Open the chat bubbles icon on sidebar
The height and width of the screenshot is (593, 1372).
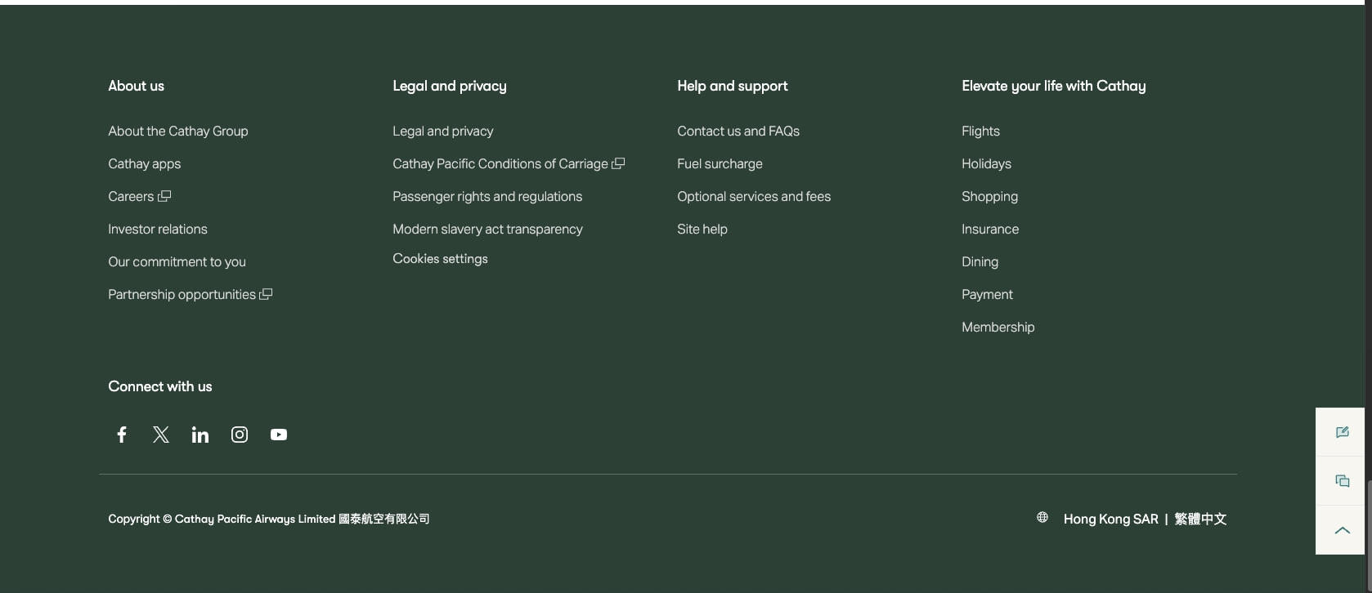pyautogui.click(x=1342, y=481)
